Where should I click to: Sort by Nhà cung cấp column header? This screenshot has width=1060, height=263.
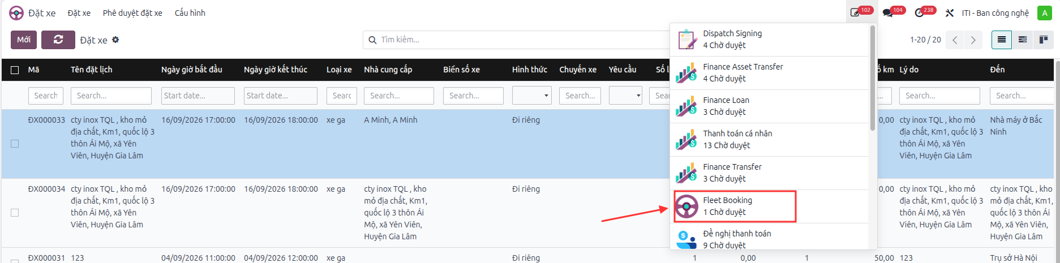[x=388, y=70]
